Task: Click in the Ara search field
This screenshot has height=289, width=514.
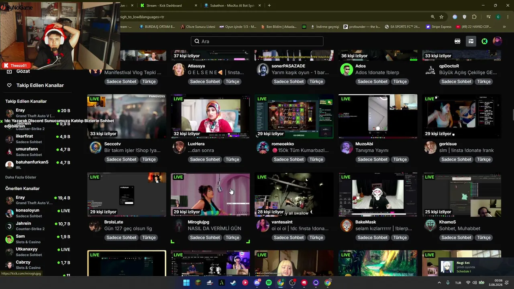Action: [257, 41]
